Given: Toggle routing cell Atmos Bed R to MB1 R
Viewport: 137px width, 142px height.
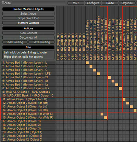Looking at the screenshot, I should coord(91,66).
